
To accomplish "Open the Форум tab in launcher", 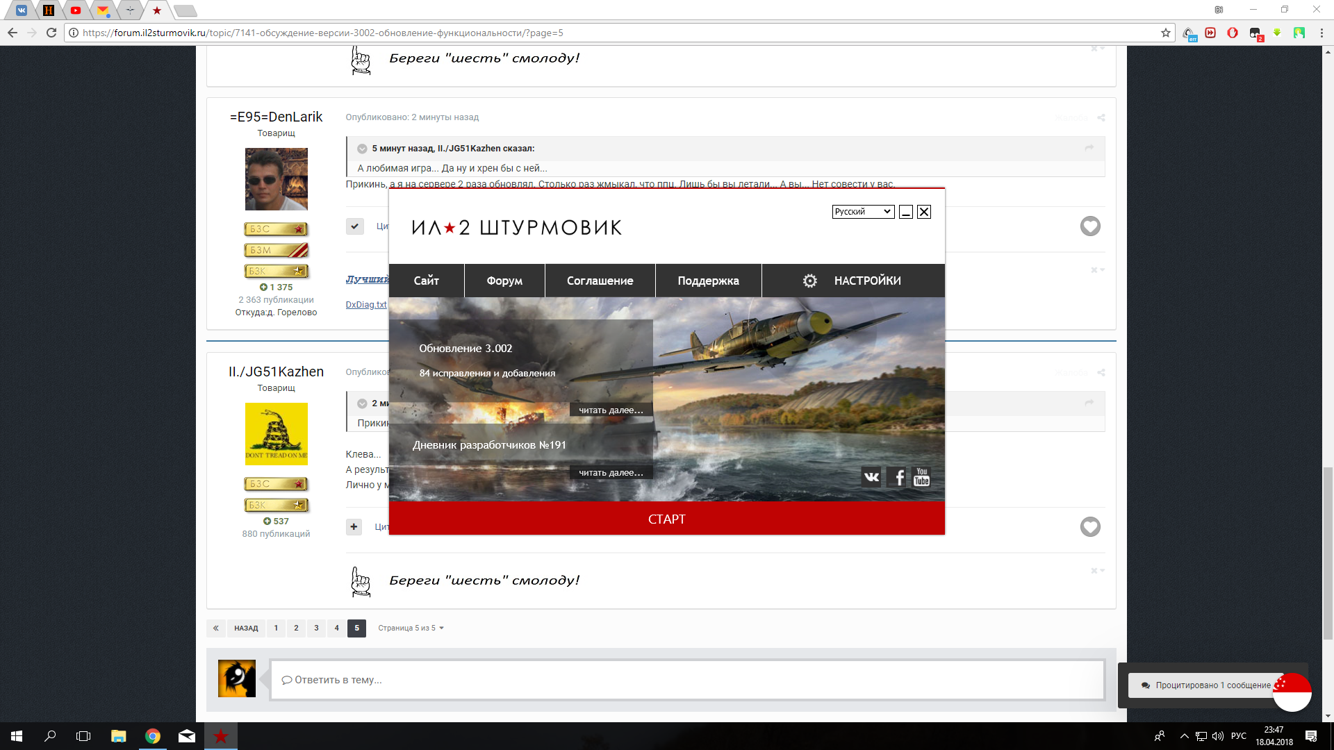I will pyautogui.click(x=504, y=281).
